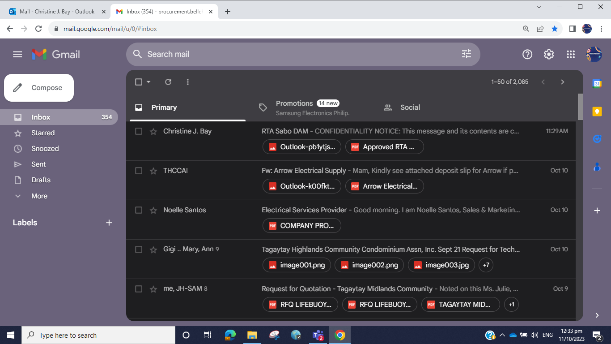Open the select dropdown arrow beside checkbox

(x=149, y=82)
